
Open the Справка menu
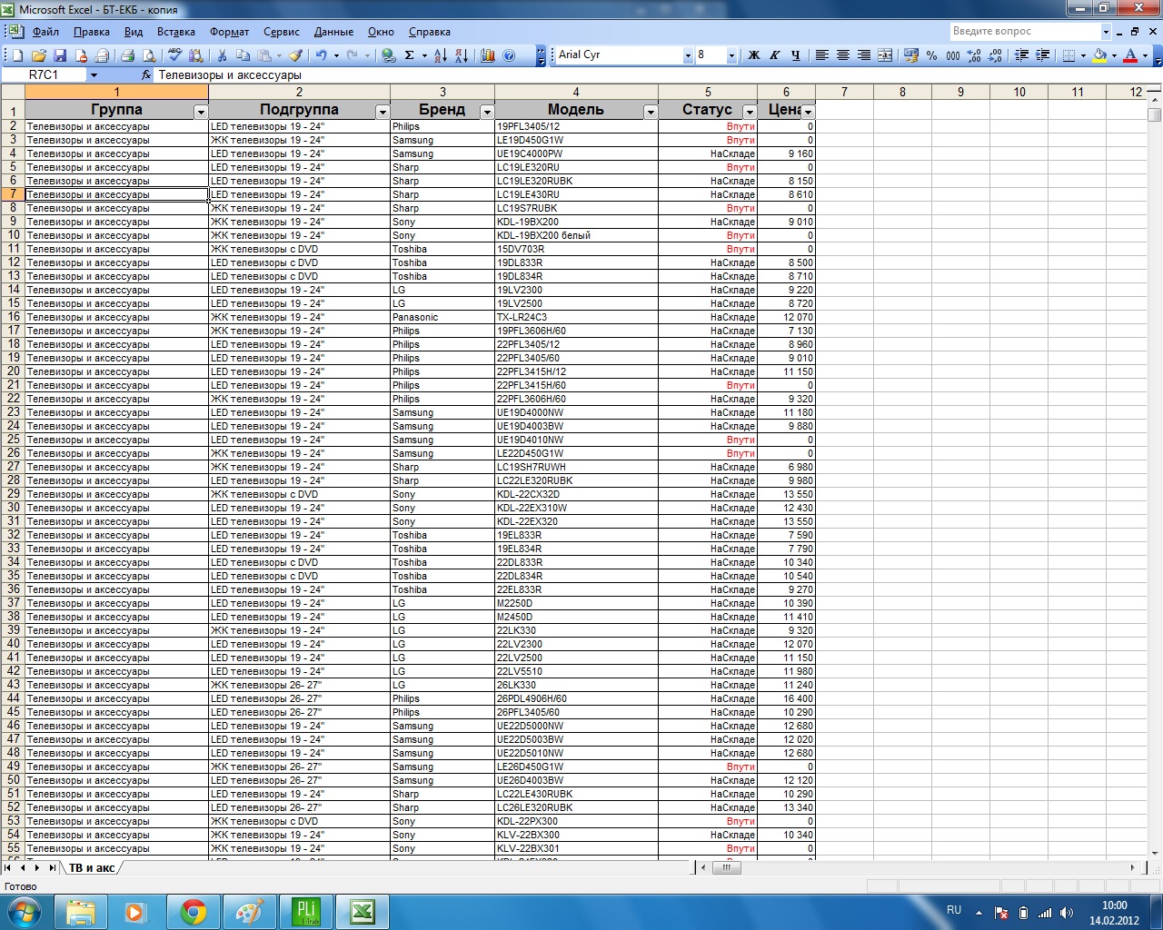[x=430, y=32]
